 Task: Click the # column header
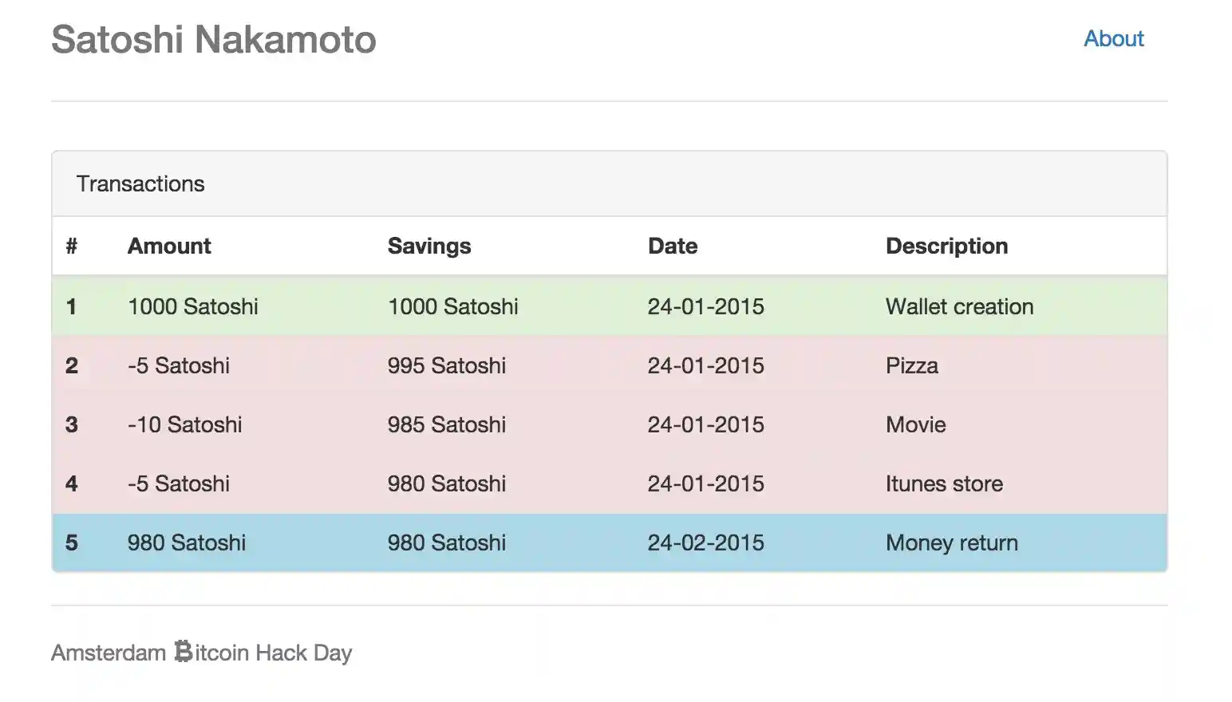click(72, 246)
